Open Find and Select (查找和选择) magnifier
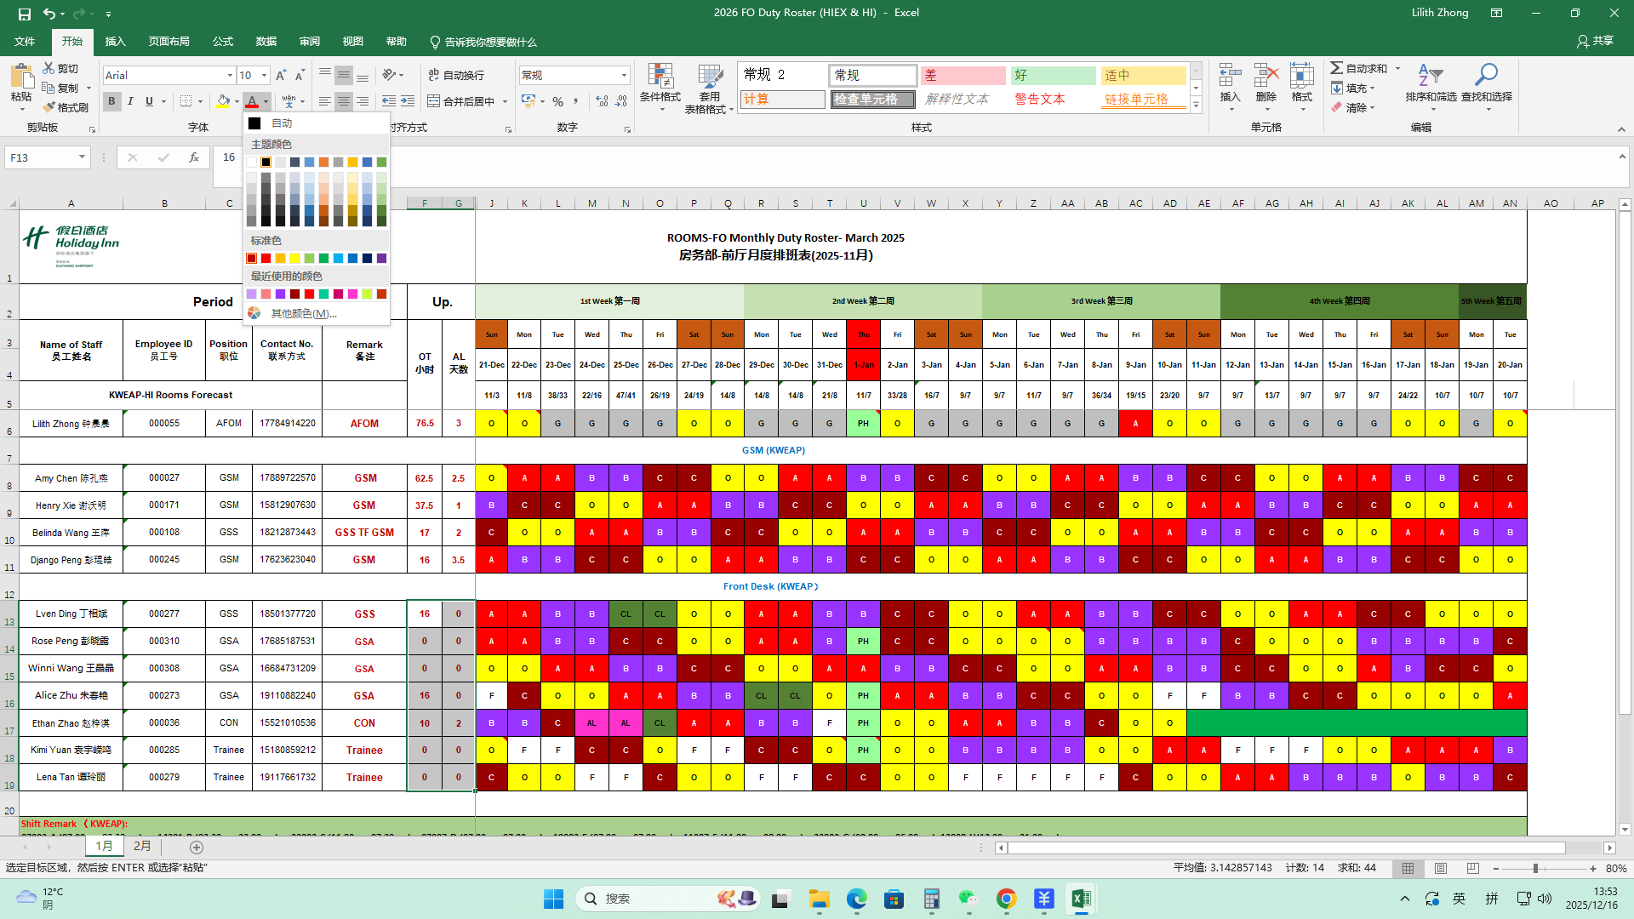Screen dimensions: 1634x919 1486,77
